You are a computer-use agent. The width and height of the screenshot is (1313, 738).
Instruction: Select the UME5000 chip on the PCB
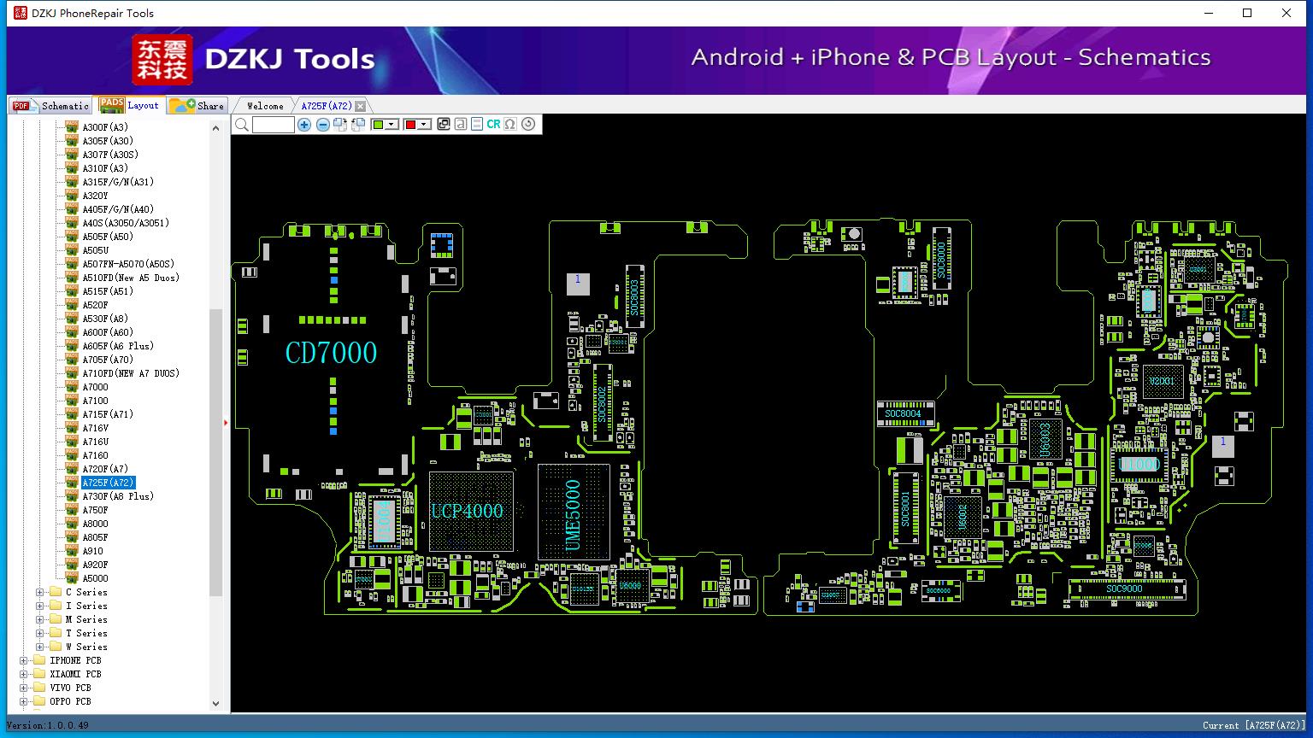[x=574, y=512]
